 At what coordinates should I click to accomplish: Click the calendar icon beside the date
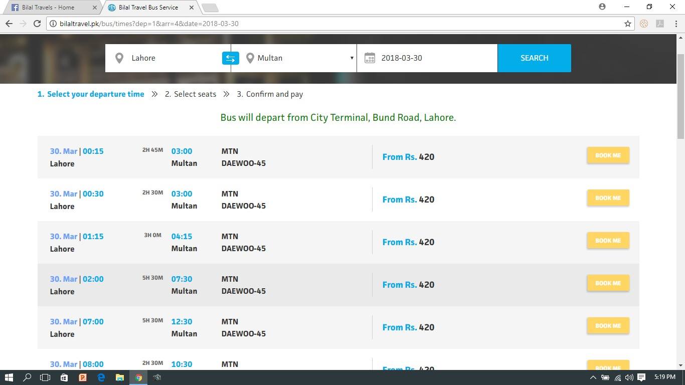[370, 58]
